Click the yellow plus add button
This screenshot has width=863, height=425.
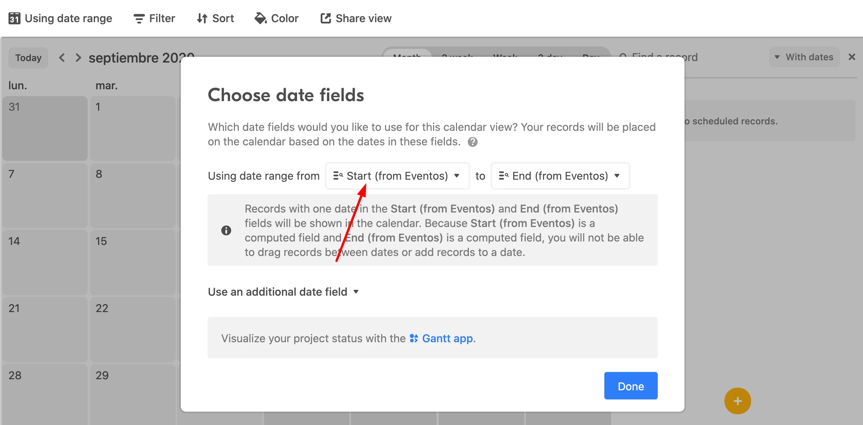click(737, 401)
